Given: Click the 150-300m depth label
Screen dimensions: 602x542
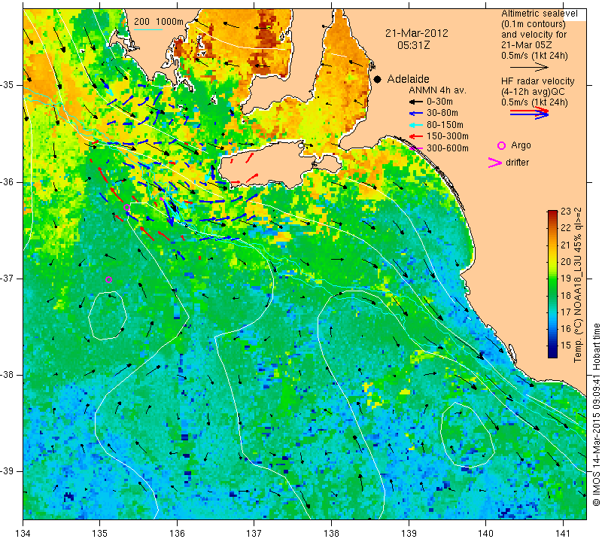Looking at the screenshot, I should click(x=448, y=136).
